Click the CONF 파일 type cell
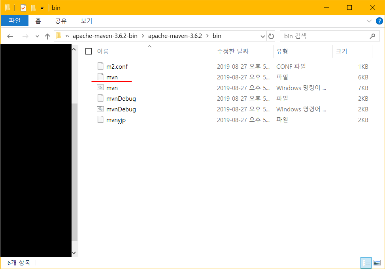Image resolution: width=385 pixels, height=269 pixels. (291, 66)
